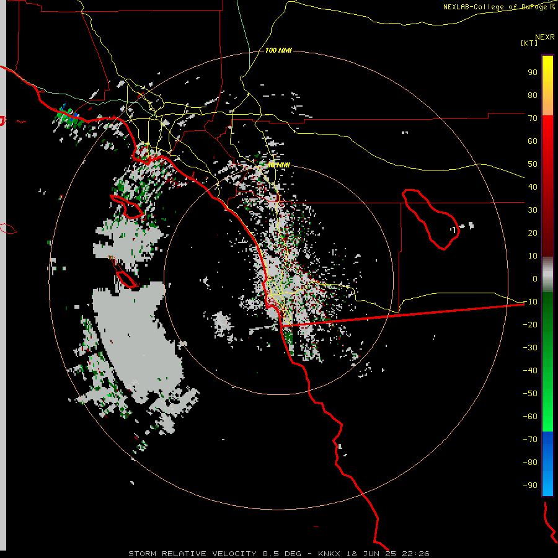
Task: Click the Storm Relative Velocity caption at bottom
Action: (278, 554)
